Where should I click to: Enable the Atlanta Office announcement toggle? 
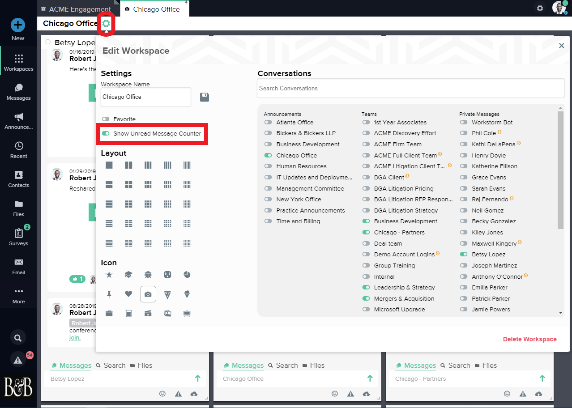click(268, 122)
